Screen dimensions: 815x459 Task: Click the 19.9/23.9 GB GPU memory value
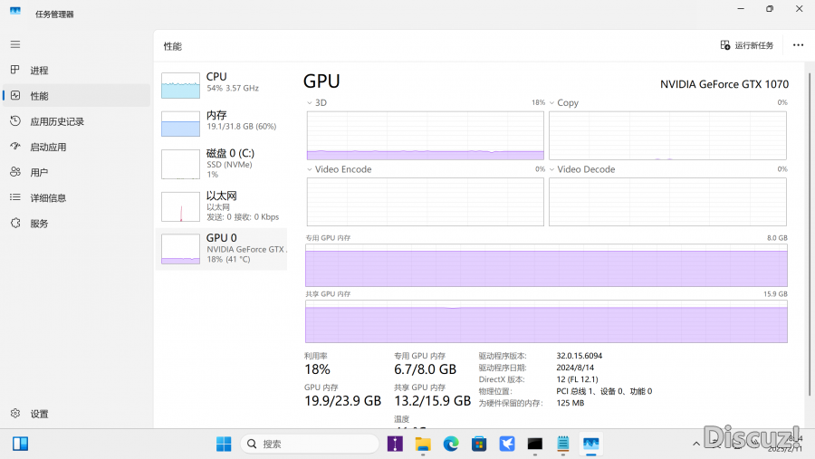click(342, 401)
